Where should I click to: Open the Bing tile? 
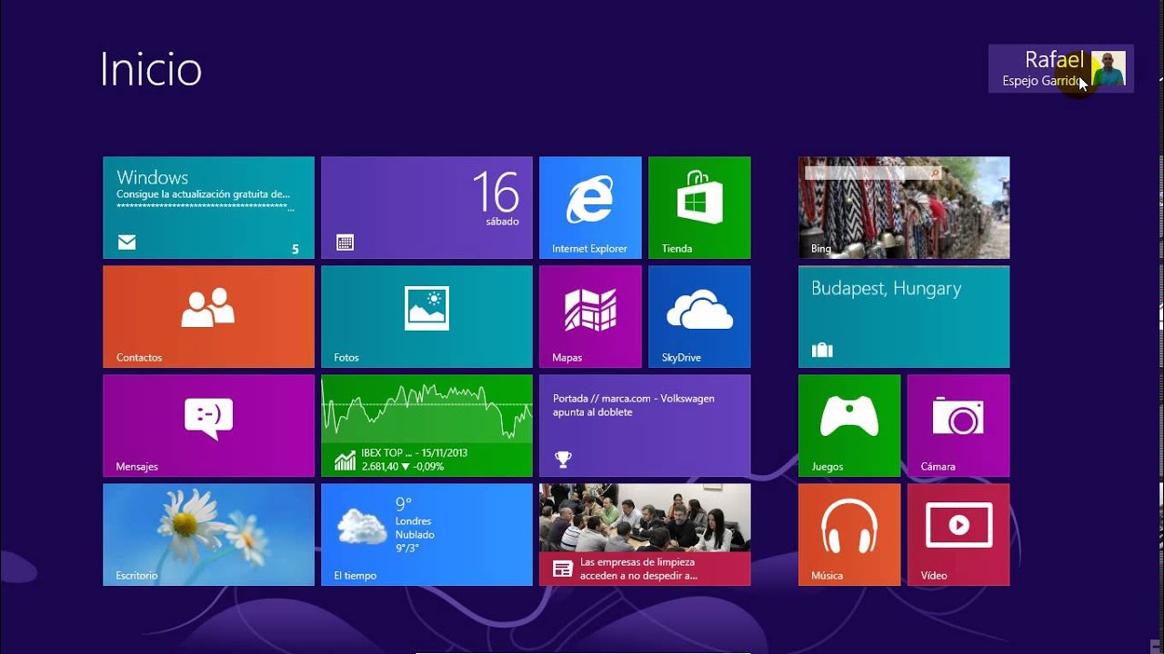click(904, 207)
